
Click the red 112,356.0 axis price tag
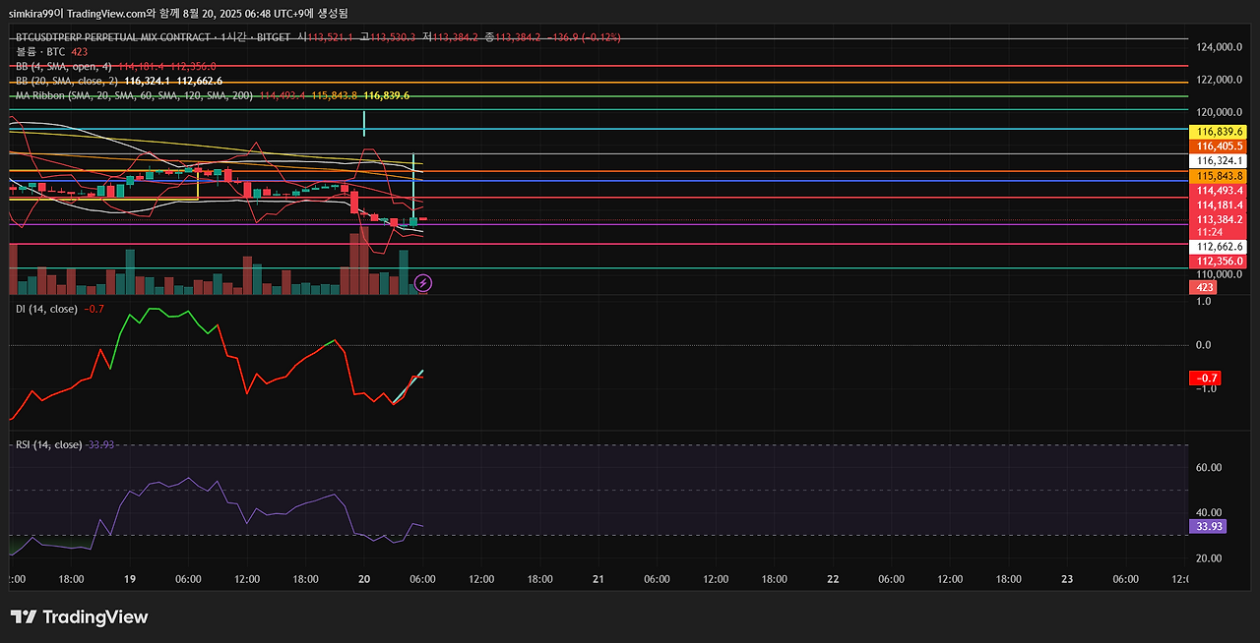pos(1220,262)
